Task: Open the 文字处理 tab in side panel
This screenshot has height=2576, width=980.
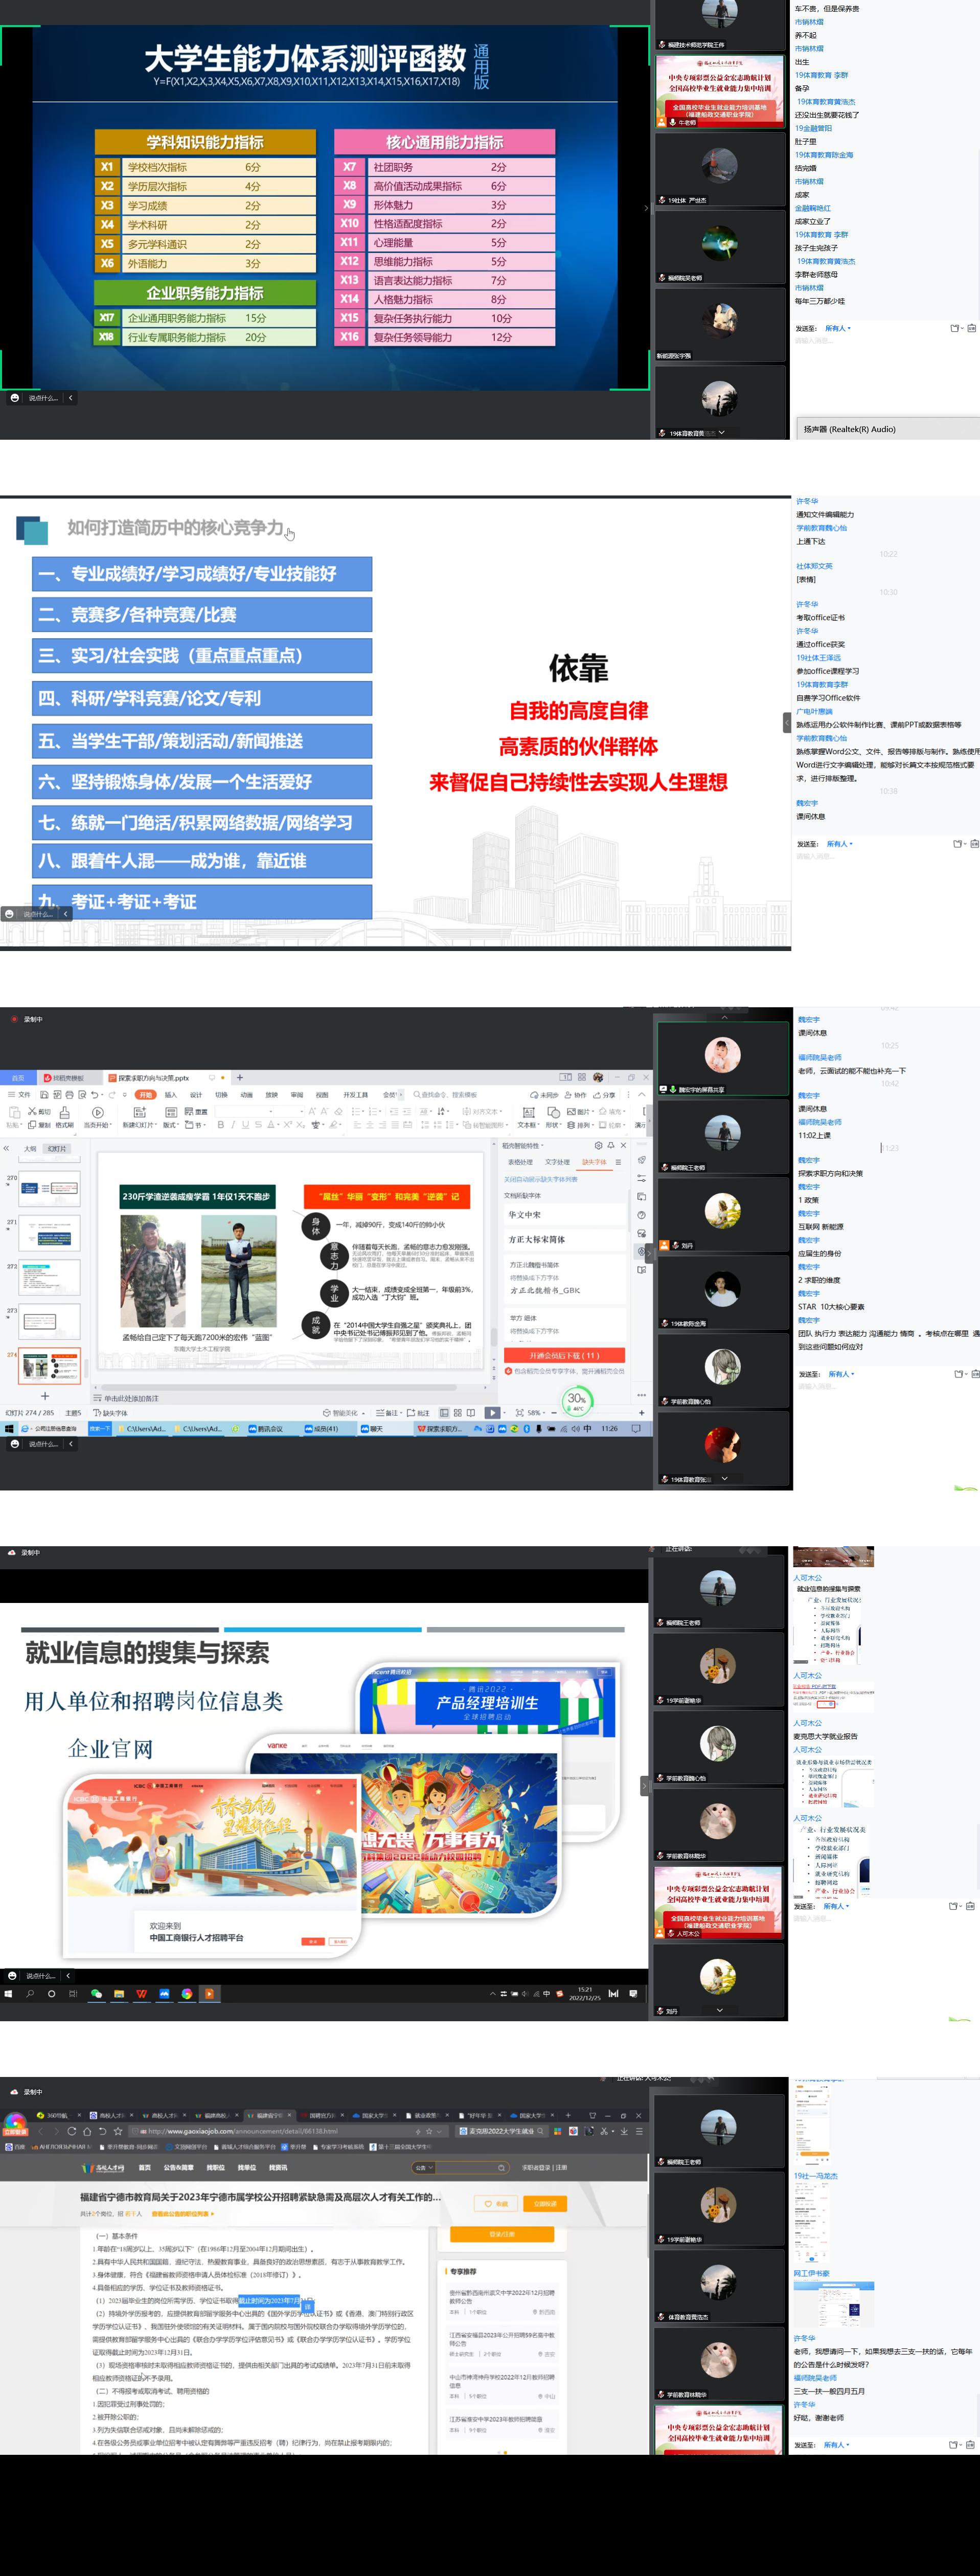Action: 557,1162
